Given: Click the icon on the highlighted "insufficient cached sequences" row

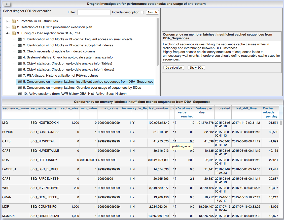Looking at the screenshot, I should point(19,81).
